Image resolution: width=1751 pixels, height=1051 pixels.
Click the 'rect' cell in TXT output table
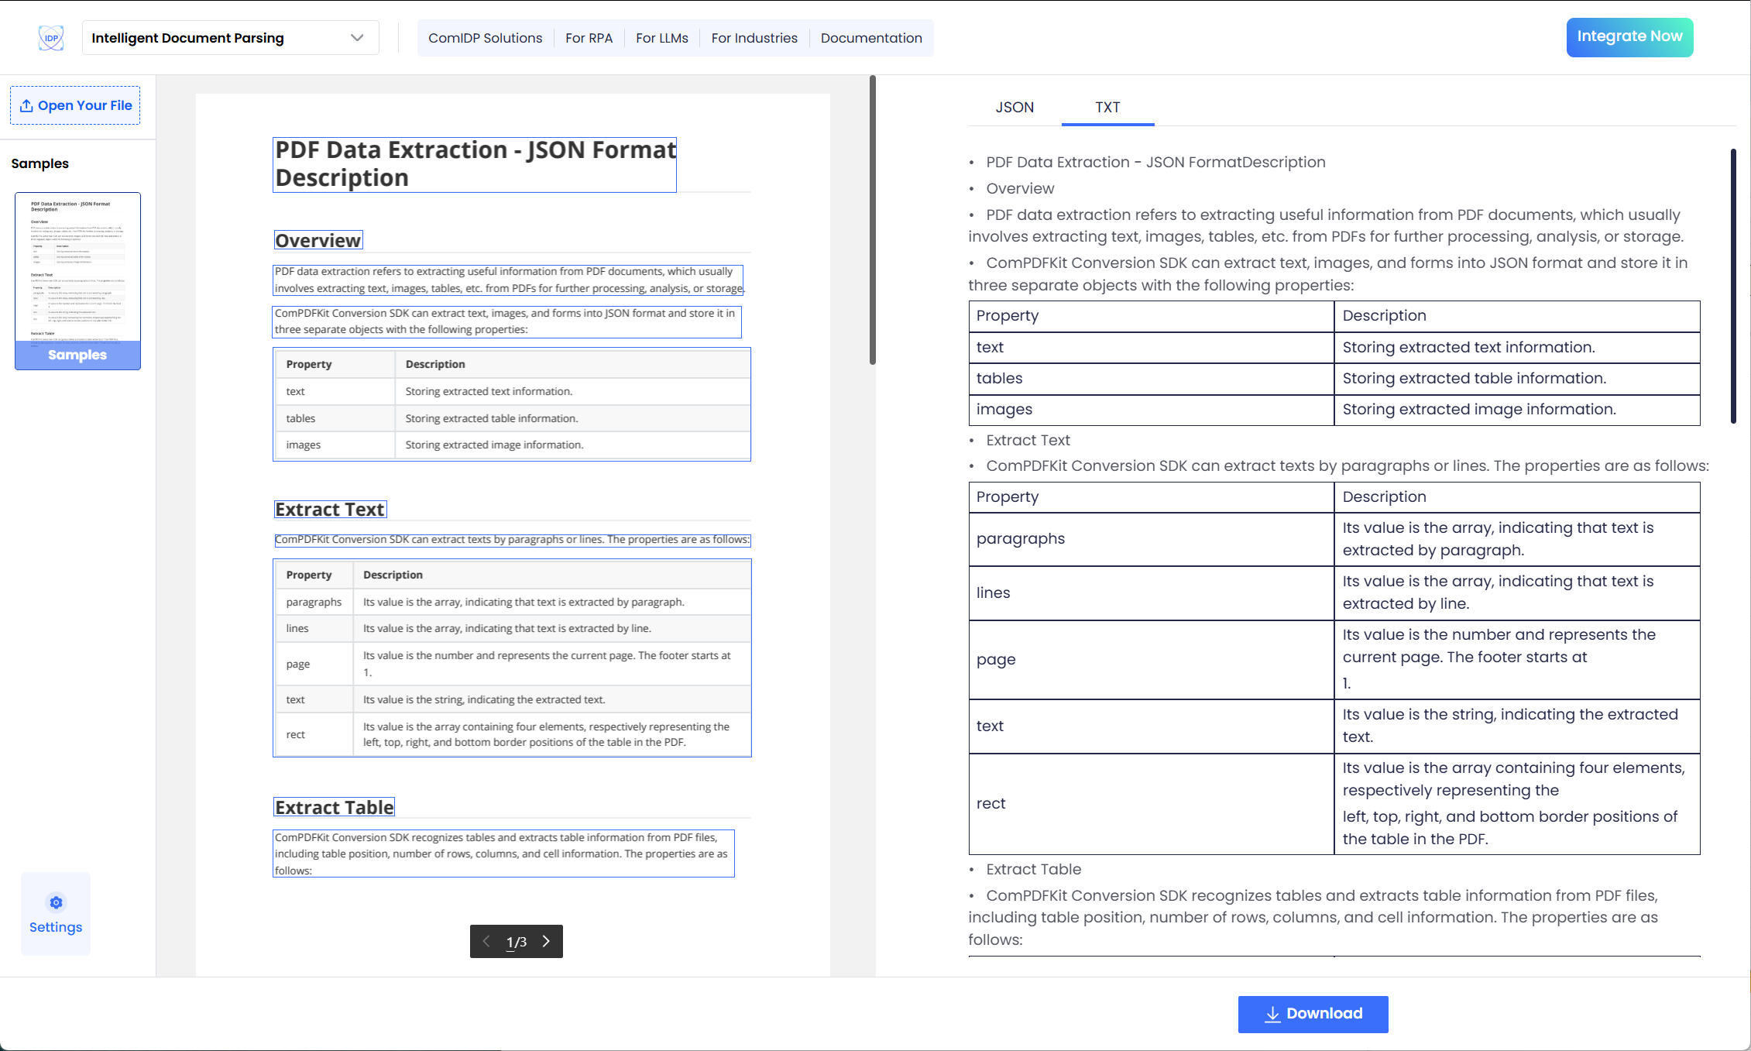coord(1151,803)
